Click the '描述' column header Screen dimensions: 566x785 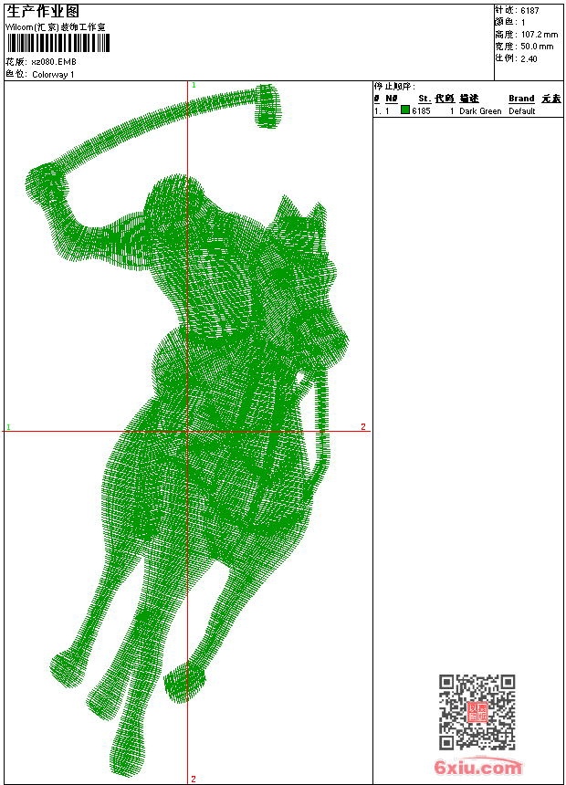point(469,99)
